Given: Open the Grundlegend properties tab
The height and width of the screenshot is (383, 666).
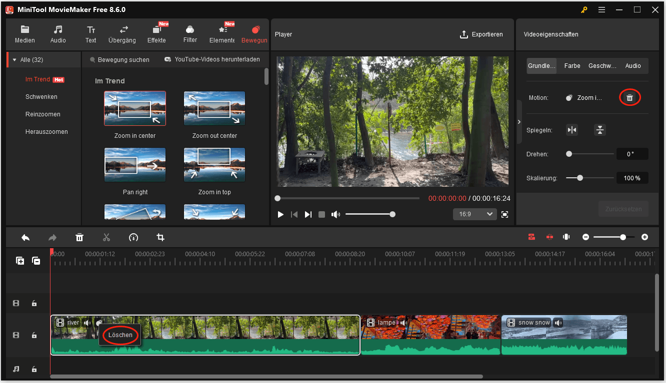Looking at the screenshot, I should 541,66.
